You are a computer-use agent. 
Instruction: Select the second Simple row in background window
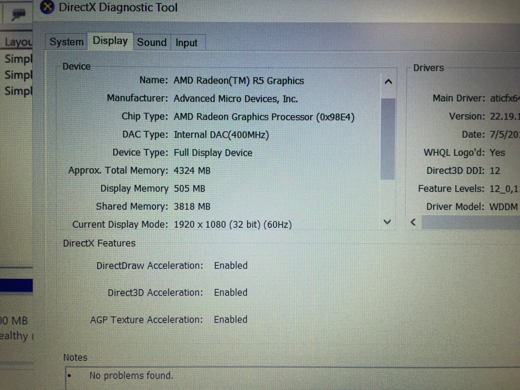pos(19,75)
